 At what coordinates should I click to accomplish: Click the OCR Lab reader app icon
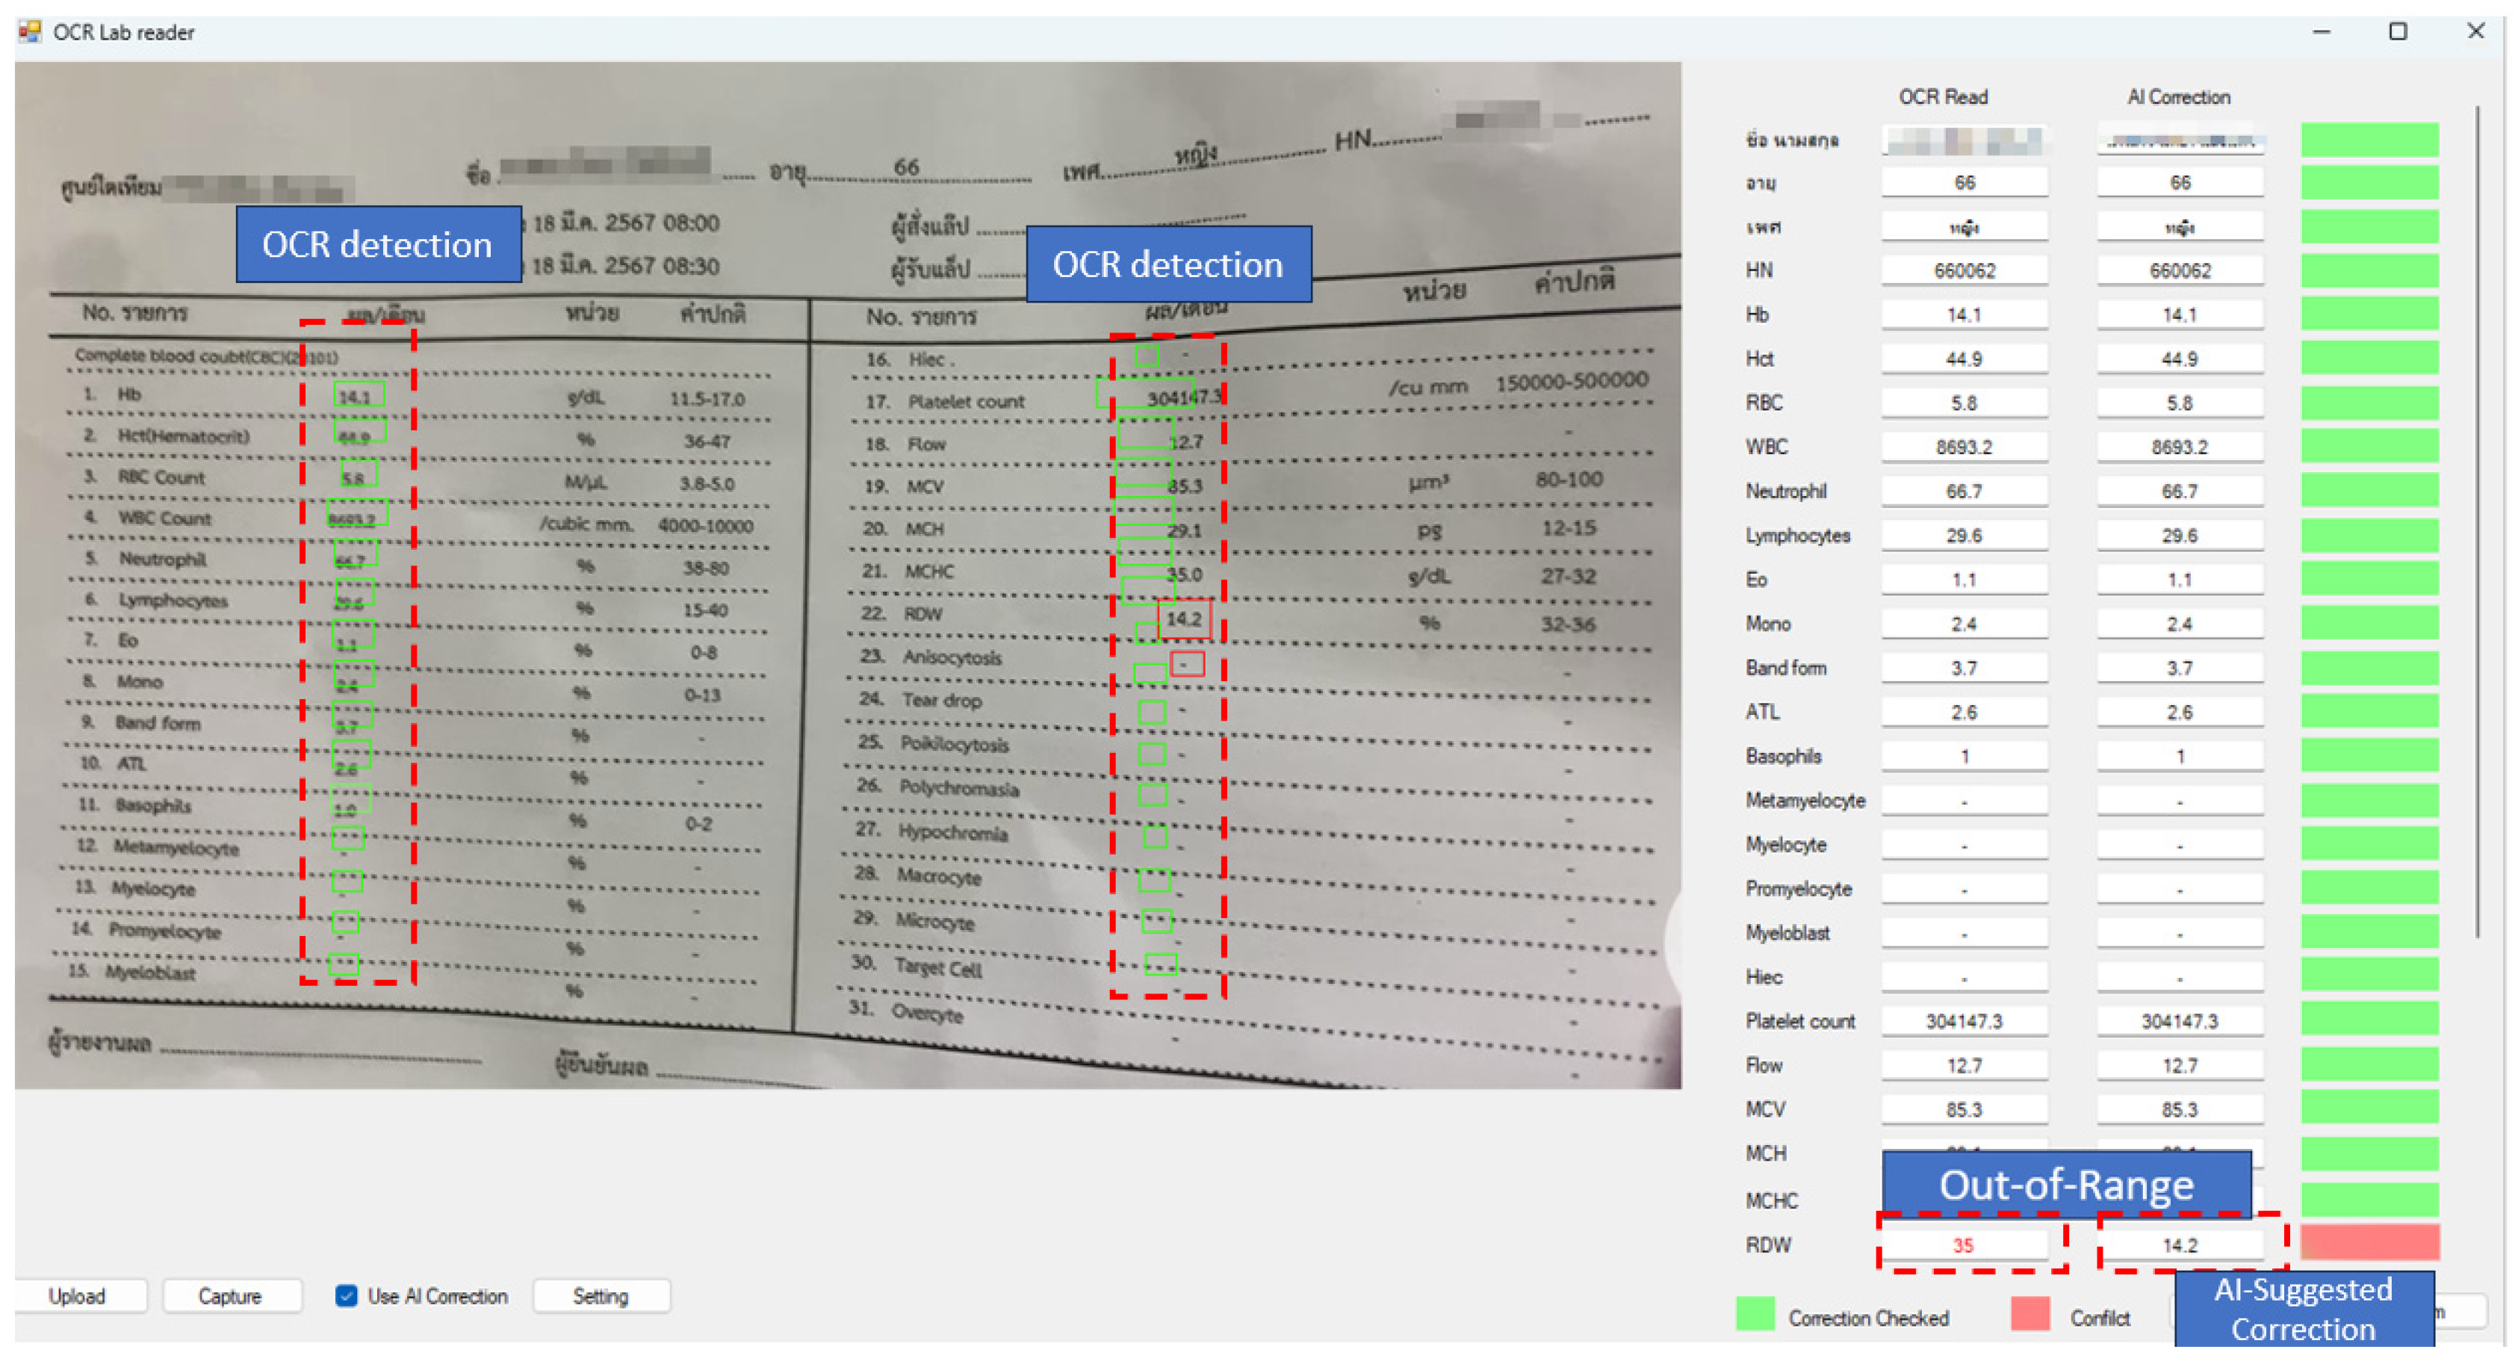[31, 31]
